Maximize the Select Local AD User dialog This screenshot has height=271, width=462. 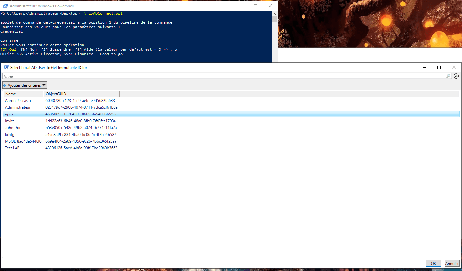439,67
